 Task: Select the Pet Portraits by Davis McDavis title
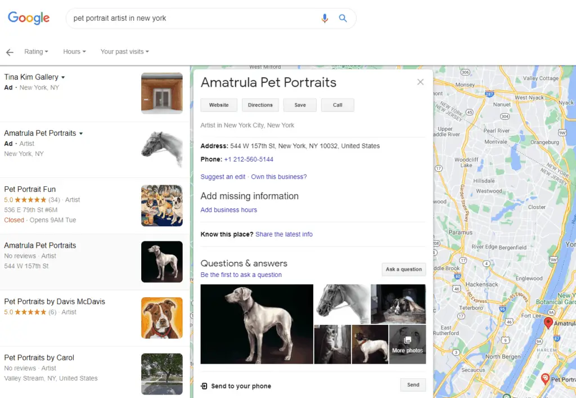click(x=55, y=302)
